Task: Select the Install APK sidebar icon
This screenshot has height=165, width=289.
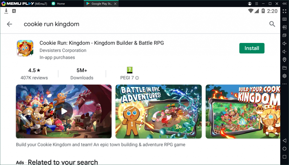Action: click(284, 27)
